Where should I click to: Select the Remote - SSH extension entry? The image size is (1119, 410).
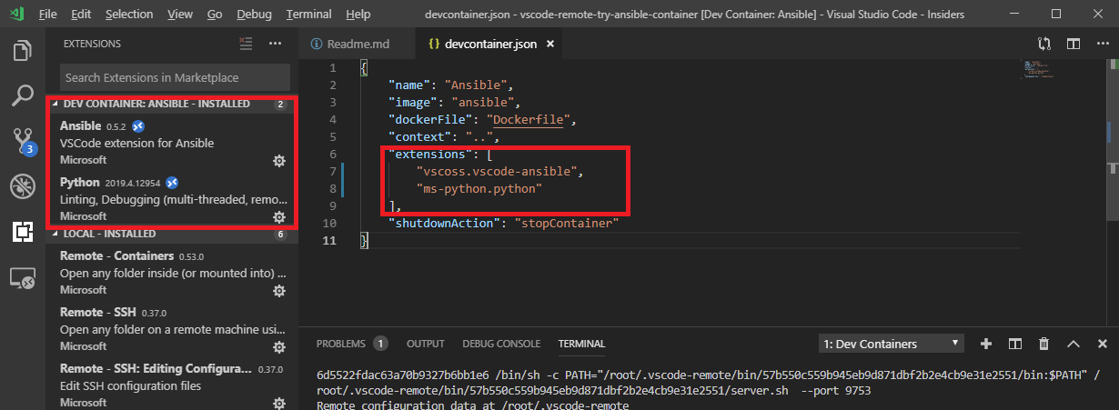(x=173, y=330)
